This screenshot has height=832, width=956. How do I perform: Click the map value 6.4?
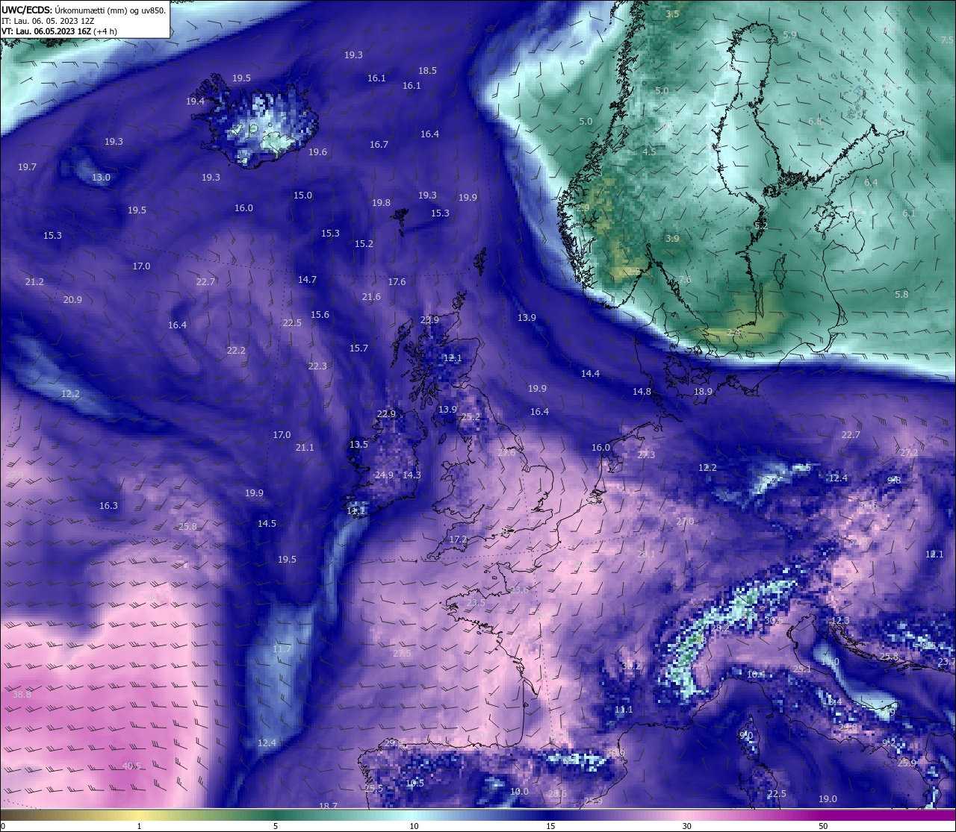[871, 183]
